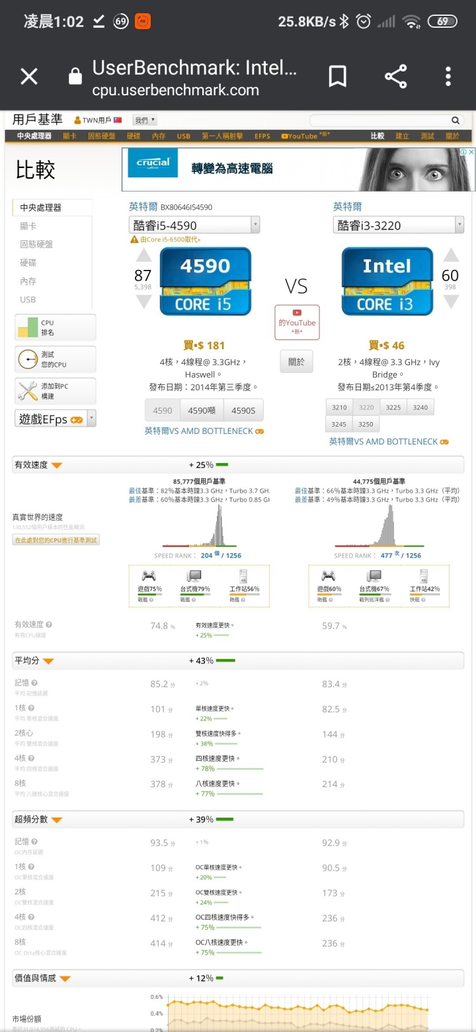The width and height of the screenshot is (476, 1032).
Task: Open the 遊戲EFps dropdown
Action: pos(56,419)
